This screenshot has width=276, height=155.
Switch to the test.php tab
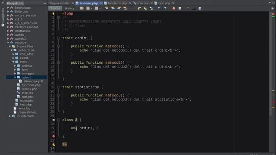[x=164, y=3]
